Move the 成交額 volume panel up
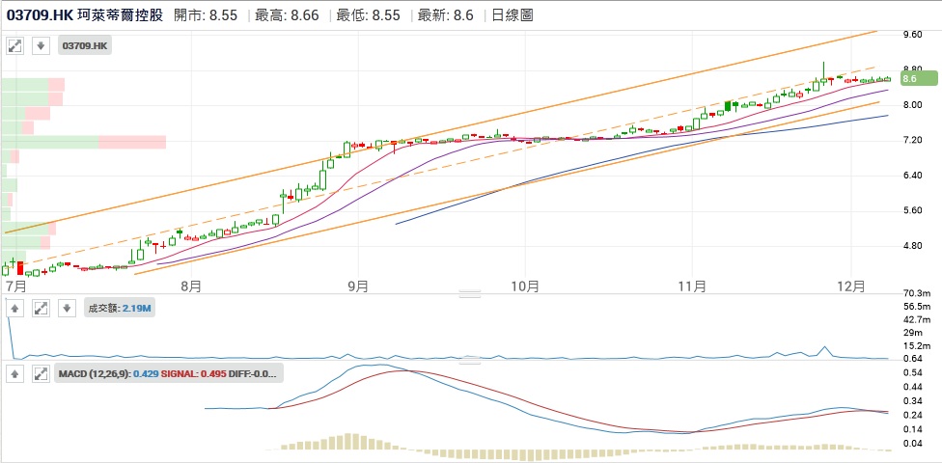942x463 pixels. pyautogui.click(x=15, y=308)
